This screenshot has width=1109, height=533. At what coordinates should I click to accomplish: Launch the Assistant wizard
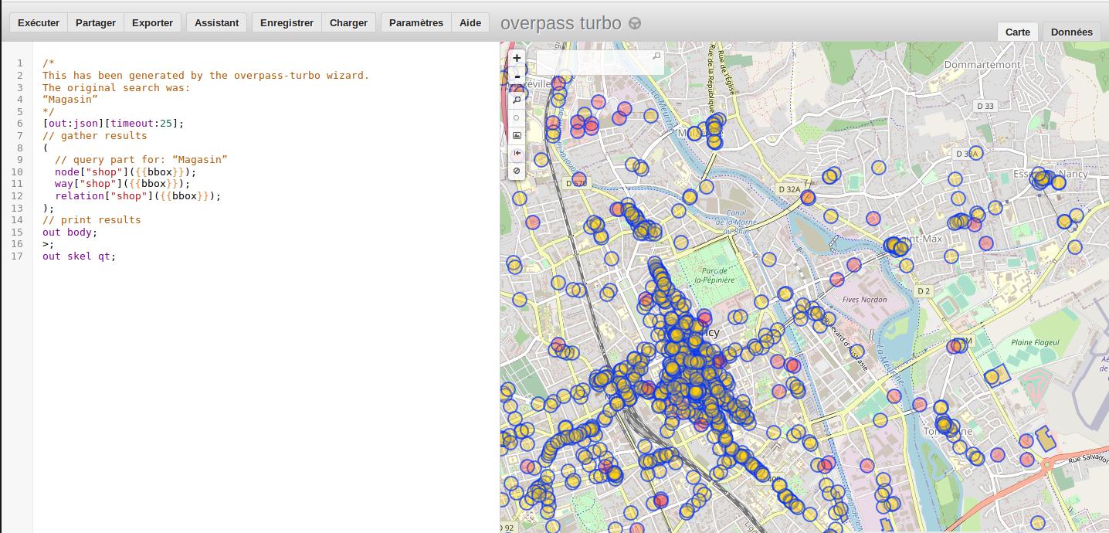[x=217, y=22]
